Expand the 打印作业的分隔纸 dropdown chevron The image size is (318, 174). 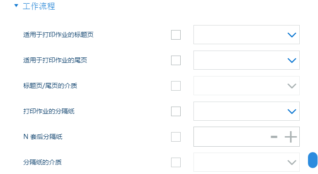(292, 112)
